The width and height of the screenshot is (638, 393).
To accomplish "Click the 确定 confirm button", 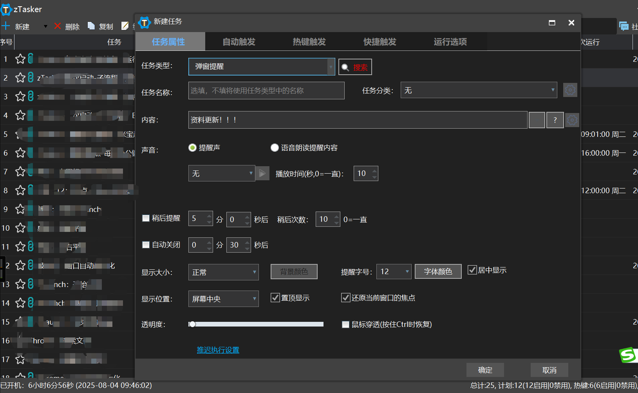I will coord(485,370).
